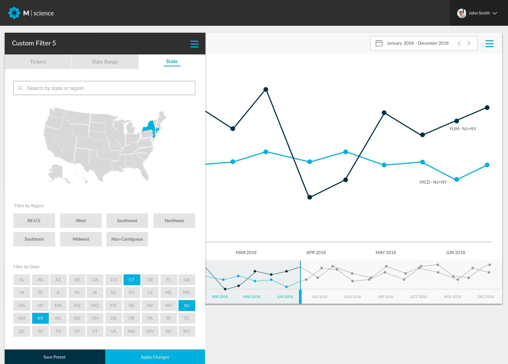This screenshot has width=508, height=364.
Task: Select OCT 2018 on the mini timeline
Action: point(418,297)
